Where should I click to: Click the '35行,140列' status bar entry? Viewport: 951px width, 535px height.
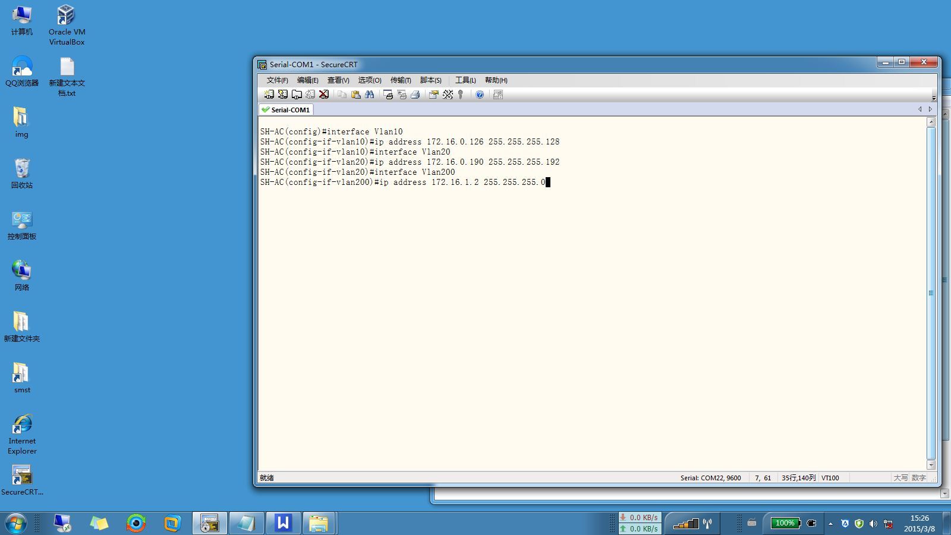798,478
